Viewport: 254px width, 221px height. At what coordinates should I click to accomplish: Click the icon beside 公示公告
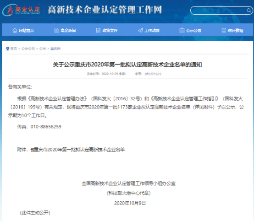click(182, 30)
